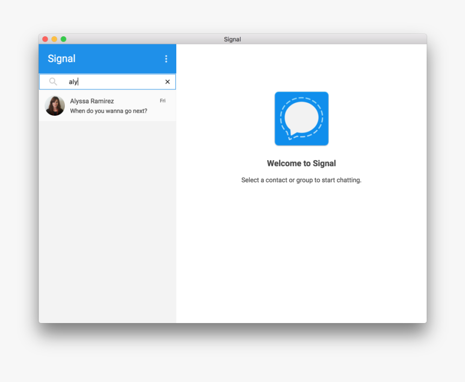Click the message preview "When do you wanna go next?"

109,111
